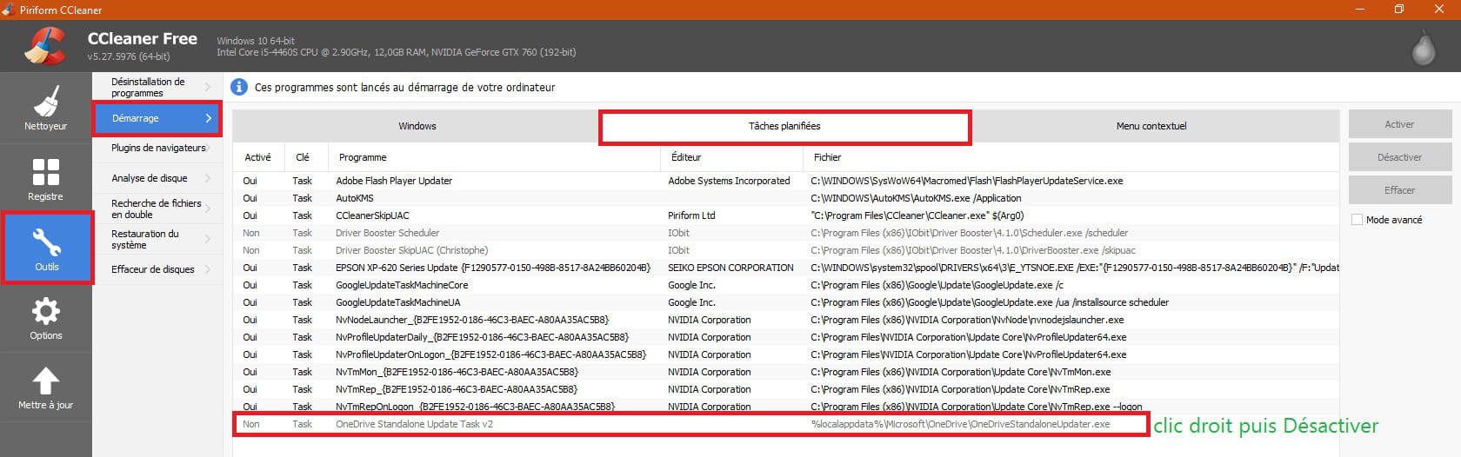Open Recherche de fichiers en double

point(157,209)
